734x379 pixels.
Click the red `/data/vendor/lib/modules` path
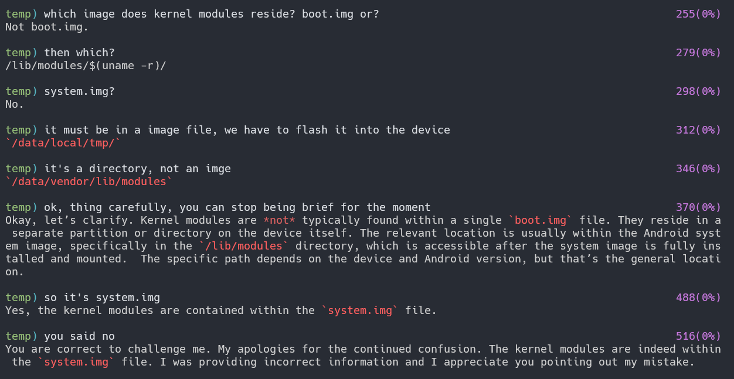tap(89, 182)
